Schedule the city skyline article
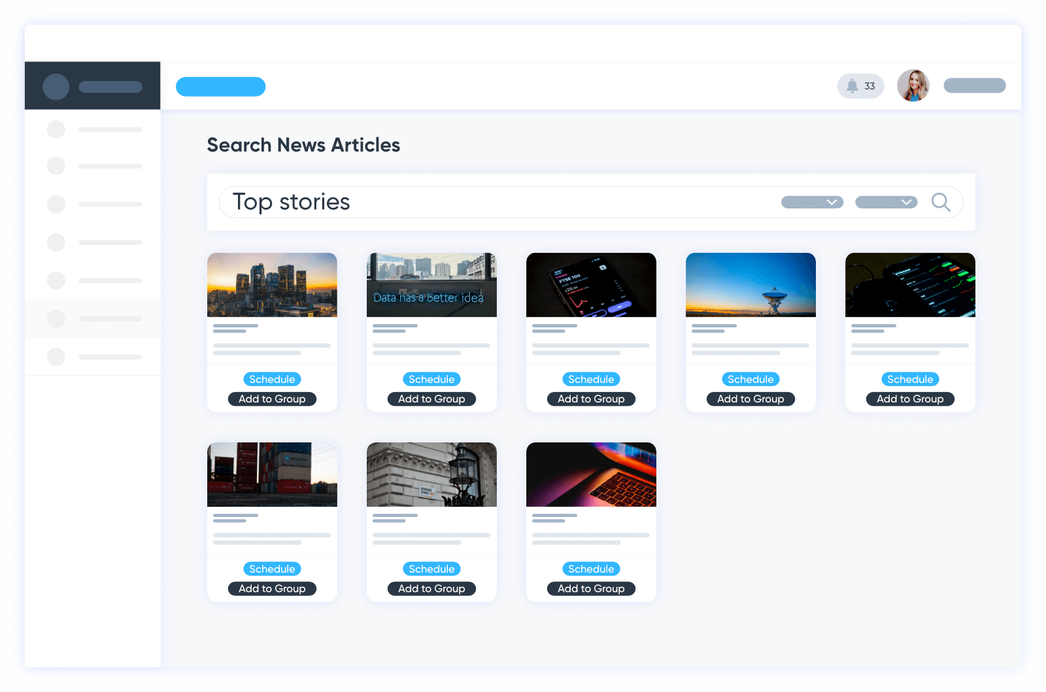This screenshot has width=1046, height=692. click(272, 379)
